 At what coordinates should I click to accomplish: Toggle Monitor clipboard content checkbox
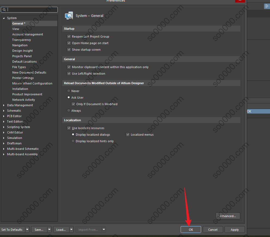tap(69, 67)
